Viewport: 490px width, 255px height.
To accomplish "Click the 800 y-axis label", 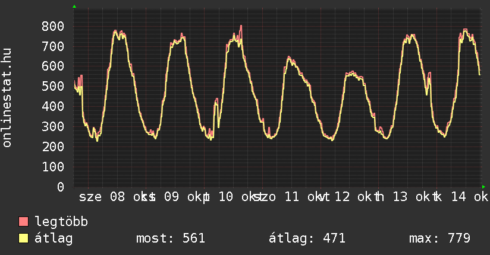I will 54,26.
